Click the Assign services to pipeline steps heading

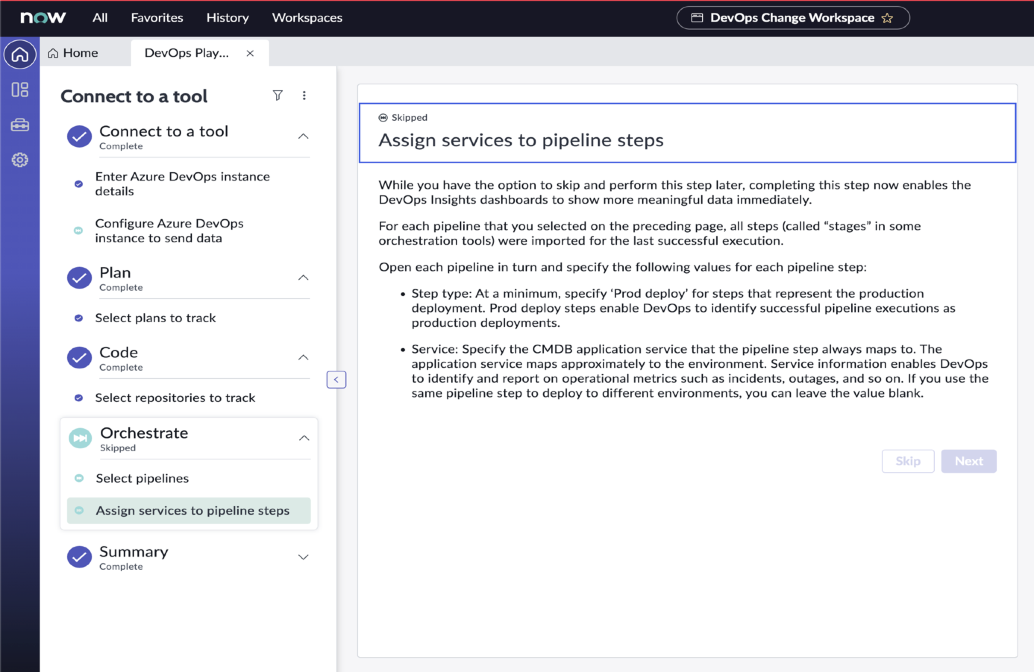pos(521,140)
